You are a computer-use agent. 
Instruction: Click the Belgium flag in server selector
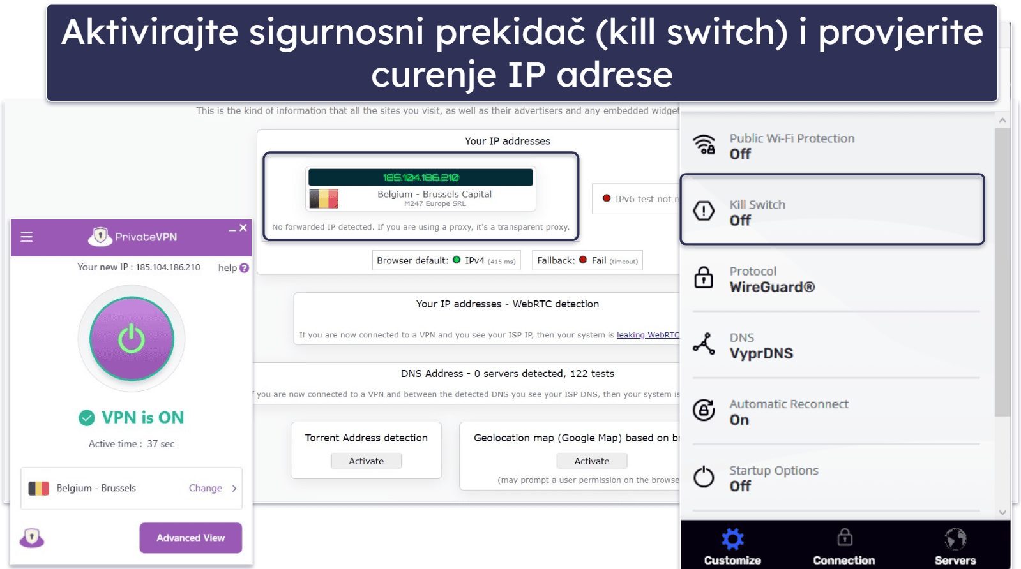click(39, 488)
